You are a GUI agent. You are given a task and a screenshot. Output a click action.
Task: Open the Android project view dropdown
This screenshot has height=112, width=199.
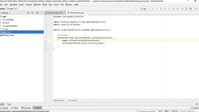[x=6, y=13]
